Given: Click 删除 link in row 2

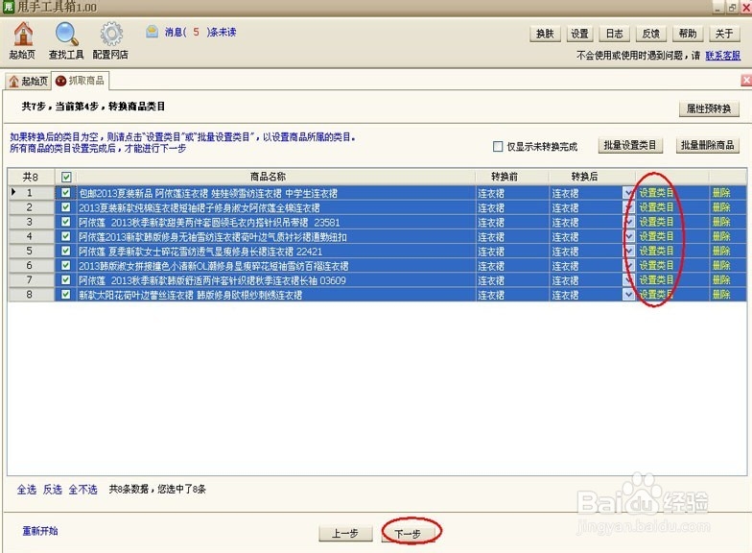Looking at the screenshot, I should [721, 207].
